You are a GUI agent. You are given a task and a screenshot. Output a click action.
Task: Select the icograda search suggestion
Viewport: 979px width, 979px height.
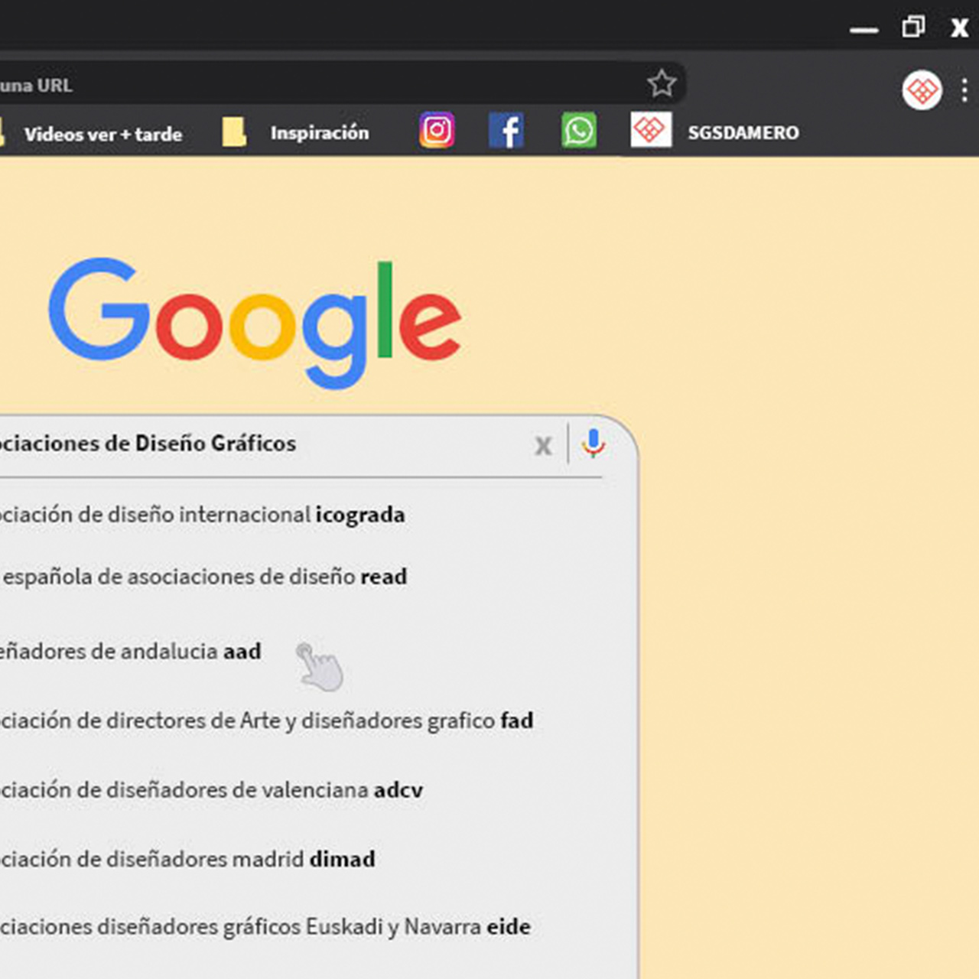[202, 515]
